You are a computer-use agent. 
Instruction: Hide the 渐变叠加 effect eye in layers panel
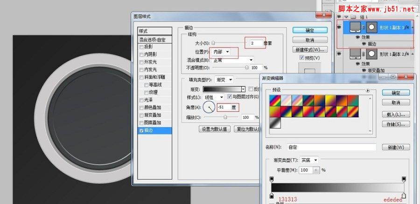pos(364,70)
